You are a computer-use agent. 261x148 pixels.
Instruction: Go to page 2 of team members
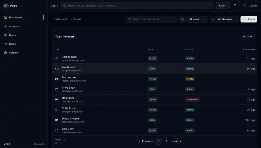click(x=166, y=141)
